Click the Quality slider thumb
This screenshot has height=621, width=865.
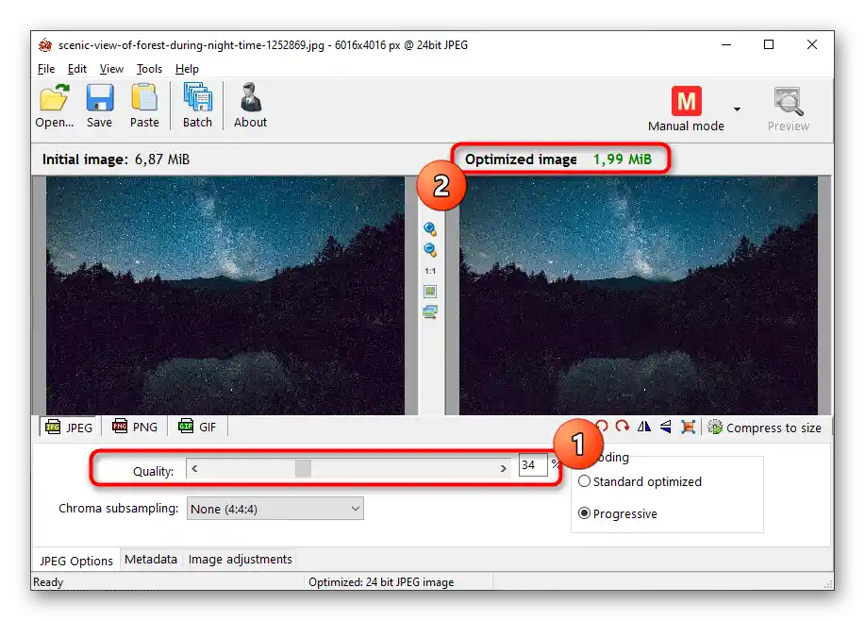tap(303, 469)
